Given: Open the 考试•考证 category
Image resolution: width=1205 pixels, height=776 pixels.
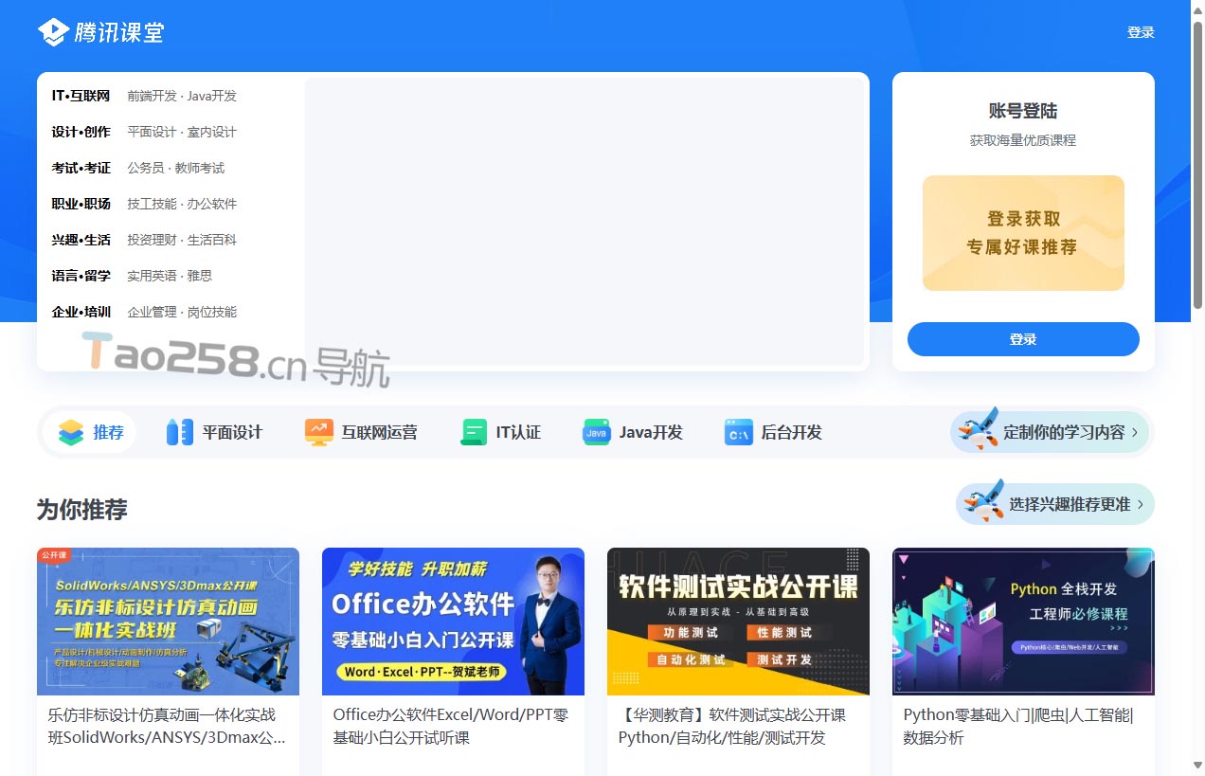Looking at the screenshot, I should click(81, 168).
